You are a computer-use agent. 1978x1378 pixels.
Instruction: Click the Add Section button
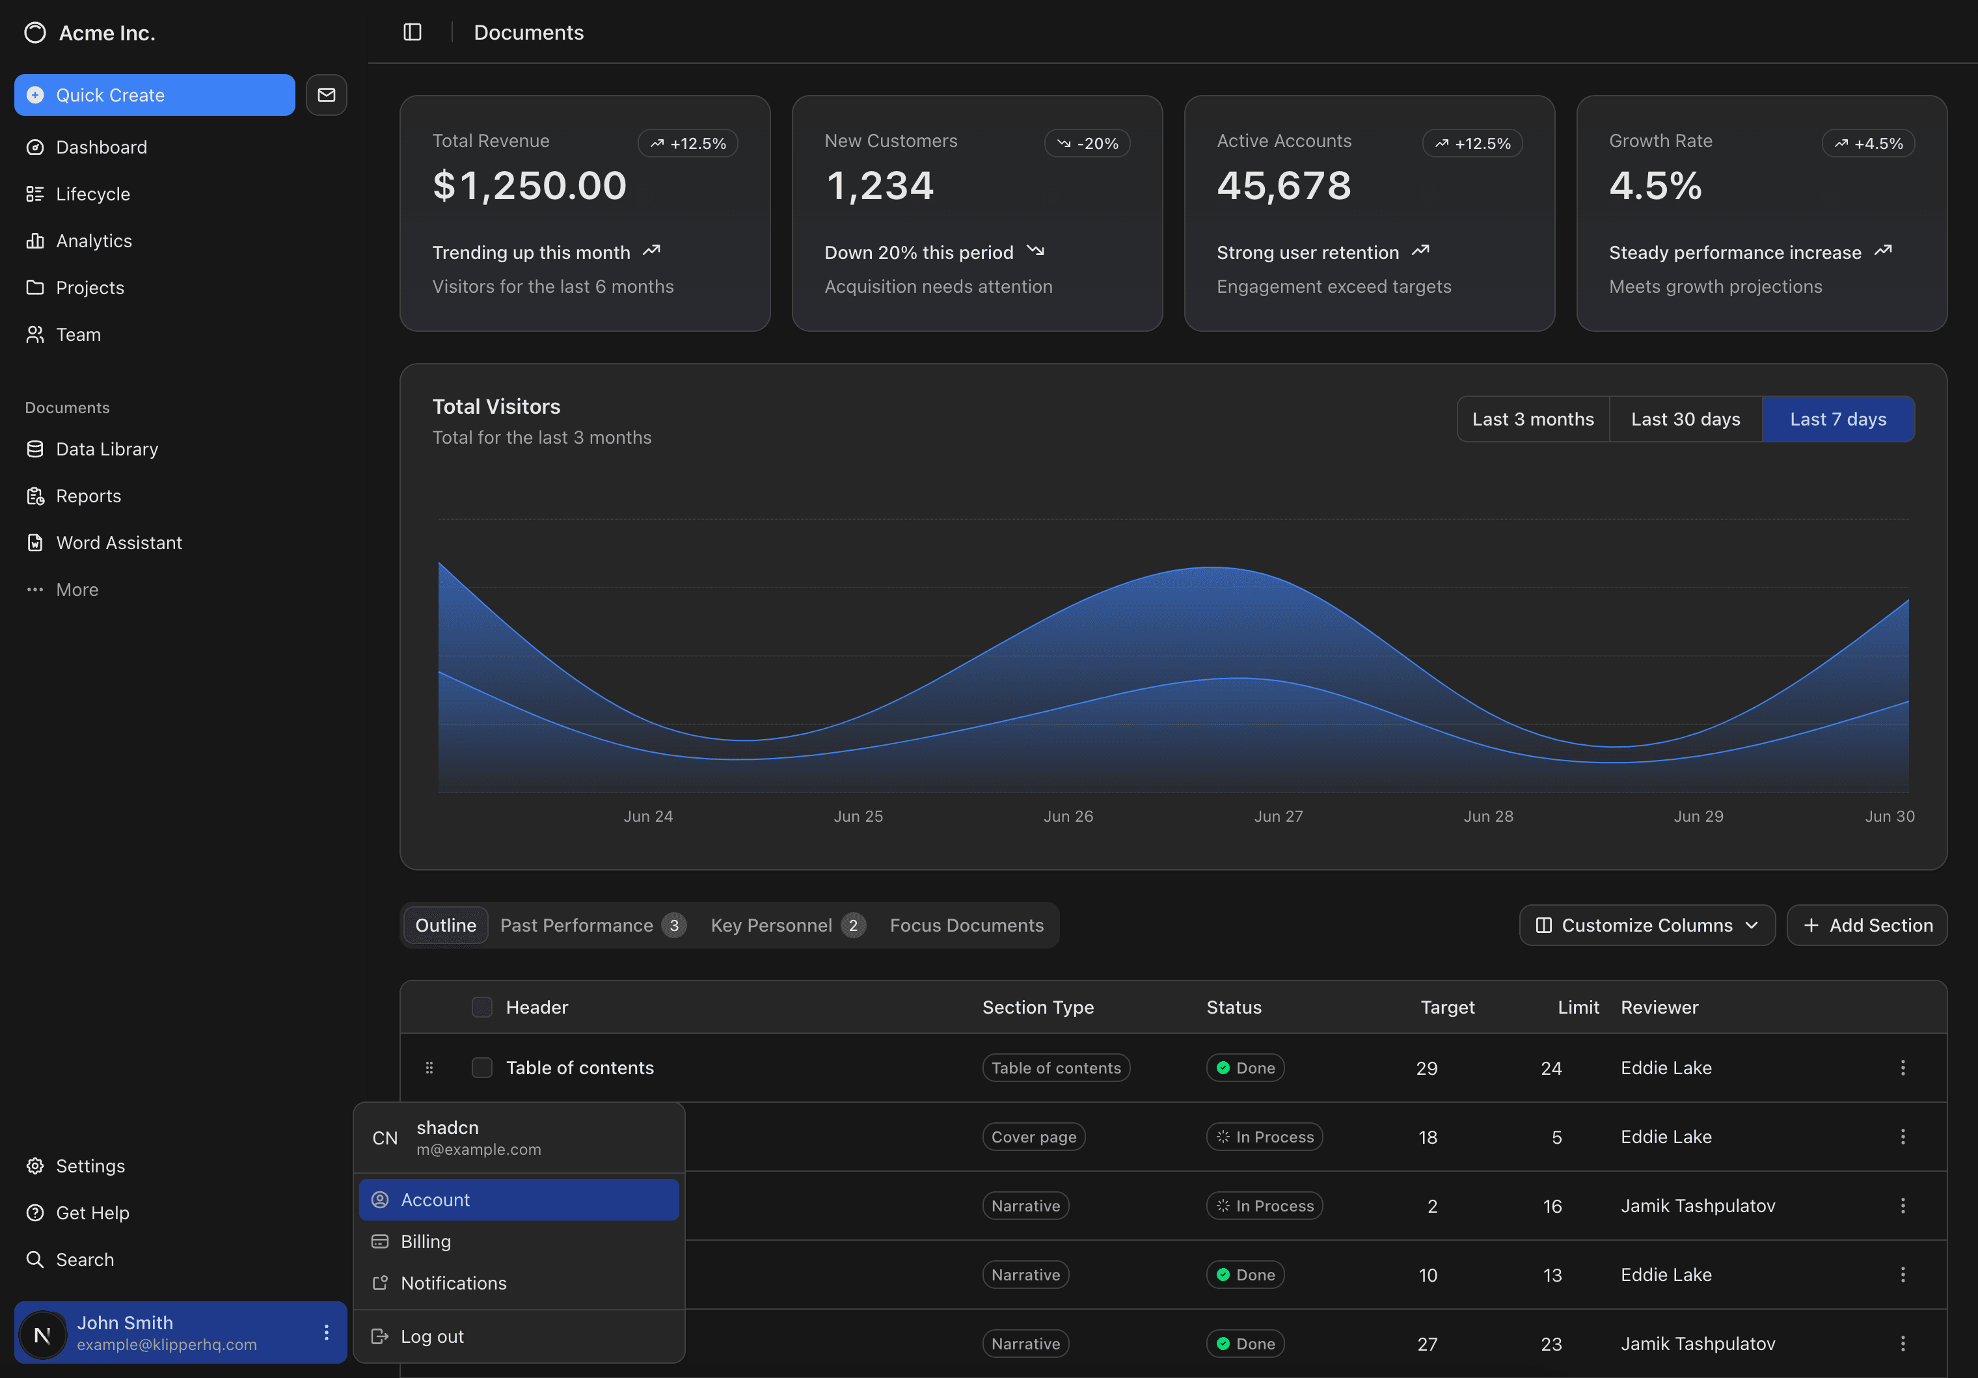pos(1866,925)
